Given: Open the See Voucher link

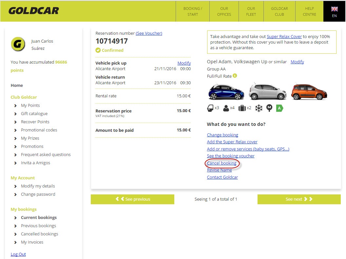Looking at the screenshot, I should 149,33.
